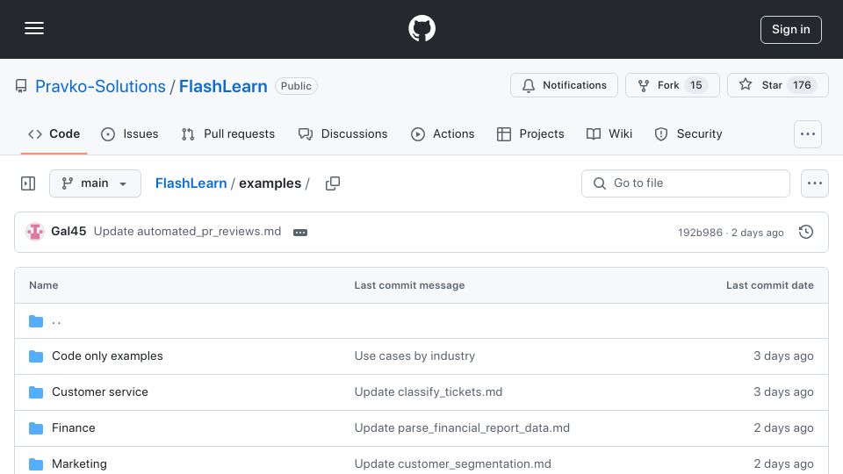Screen dimensions: 843x474
Task: Open the Customer service folder
Action: tap(99, 391)
